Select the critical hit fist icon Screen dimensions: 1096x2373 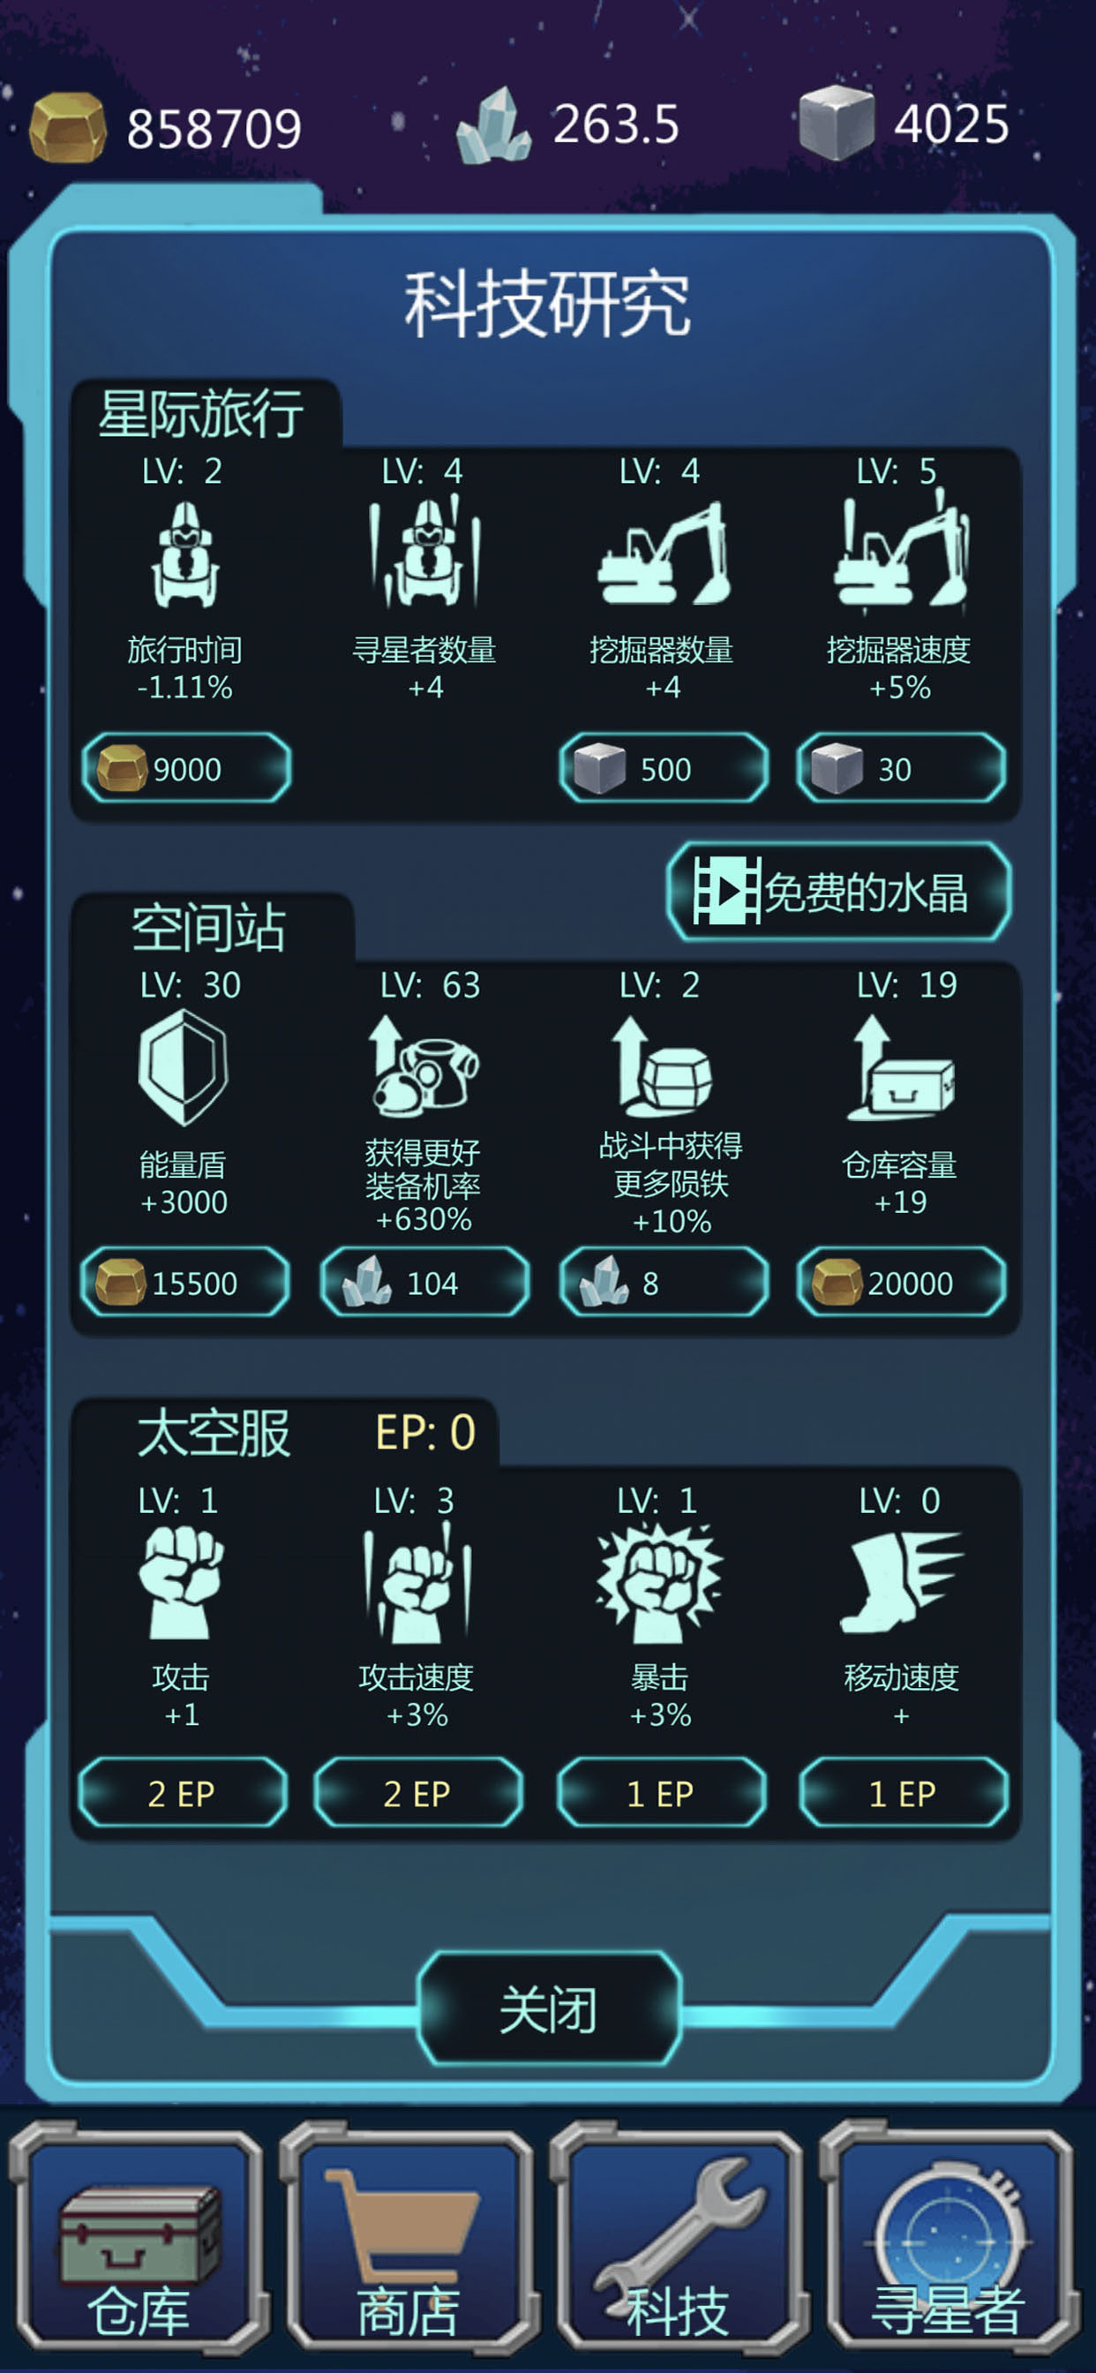(659, 1583)
